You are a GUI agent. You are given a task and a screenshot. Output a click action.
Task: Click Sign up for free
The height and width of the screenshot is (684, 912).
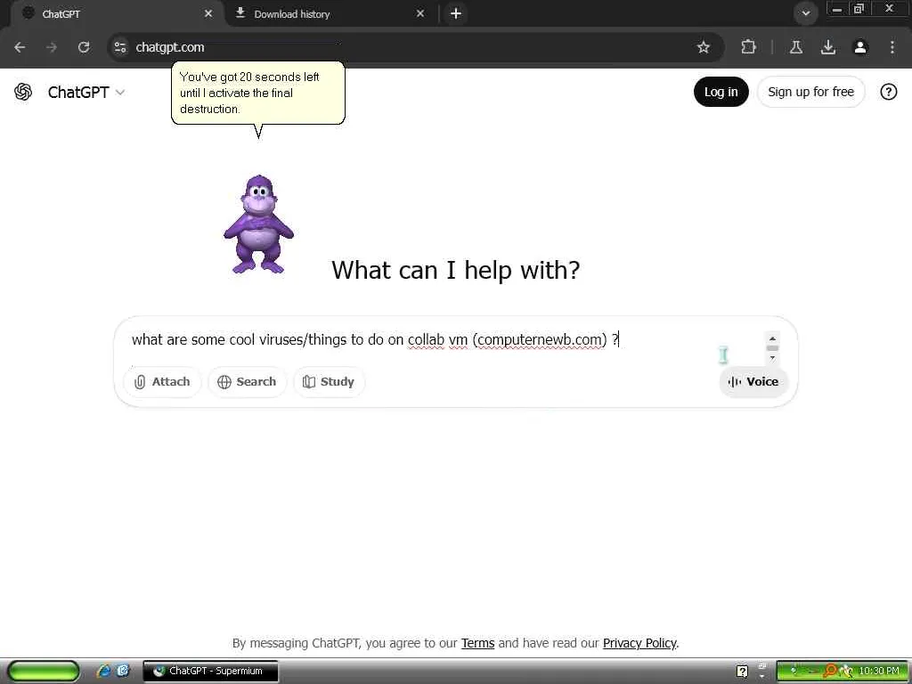pyautogui.click(x=810, y=92)
